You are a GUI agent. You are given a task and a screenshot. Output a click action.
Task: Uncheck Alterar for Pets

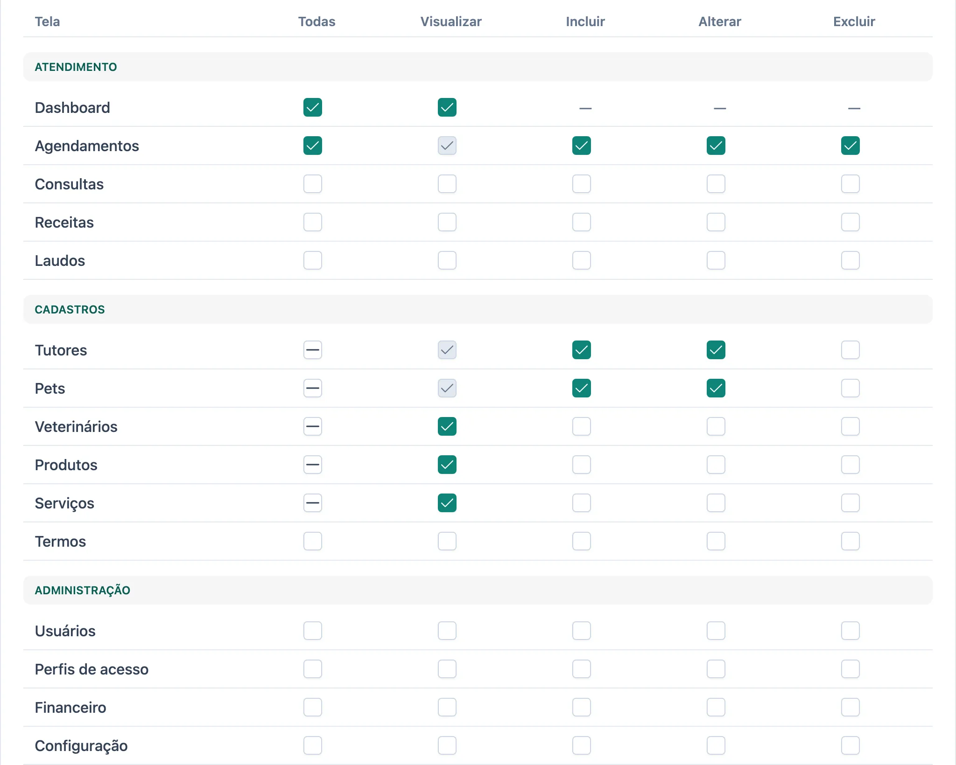pyautogui.click(x=716, y=388)
